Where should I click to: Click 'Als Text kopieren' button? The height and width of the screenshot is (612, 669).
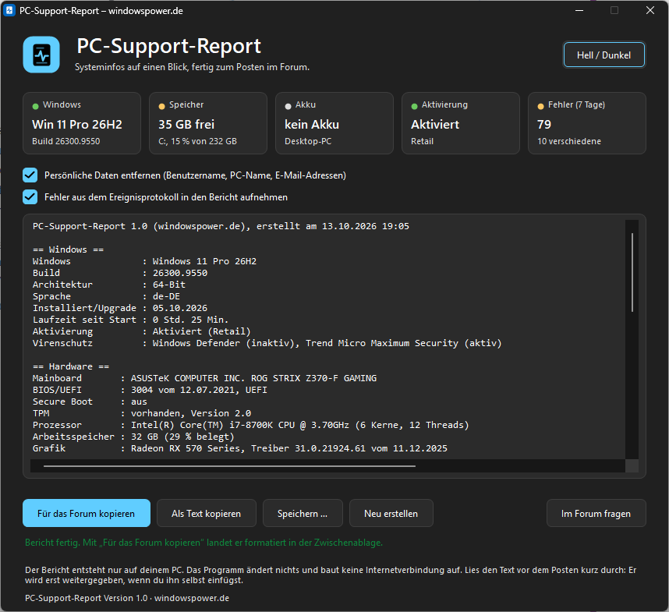207,513
